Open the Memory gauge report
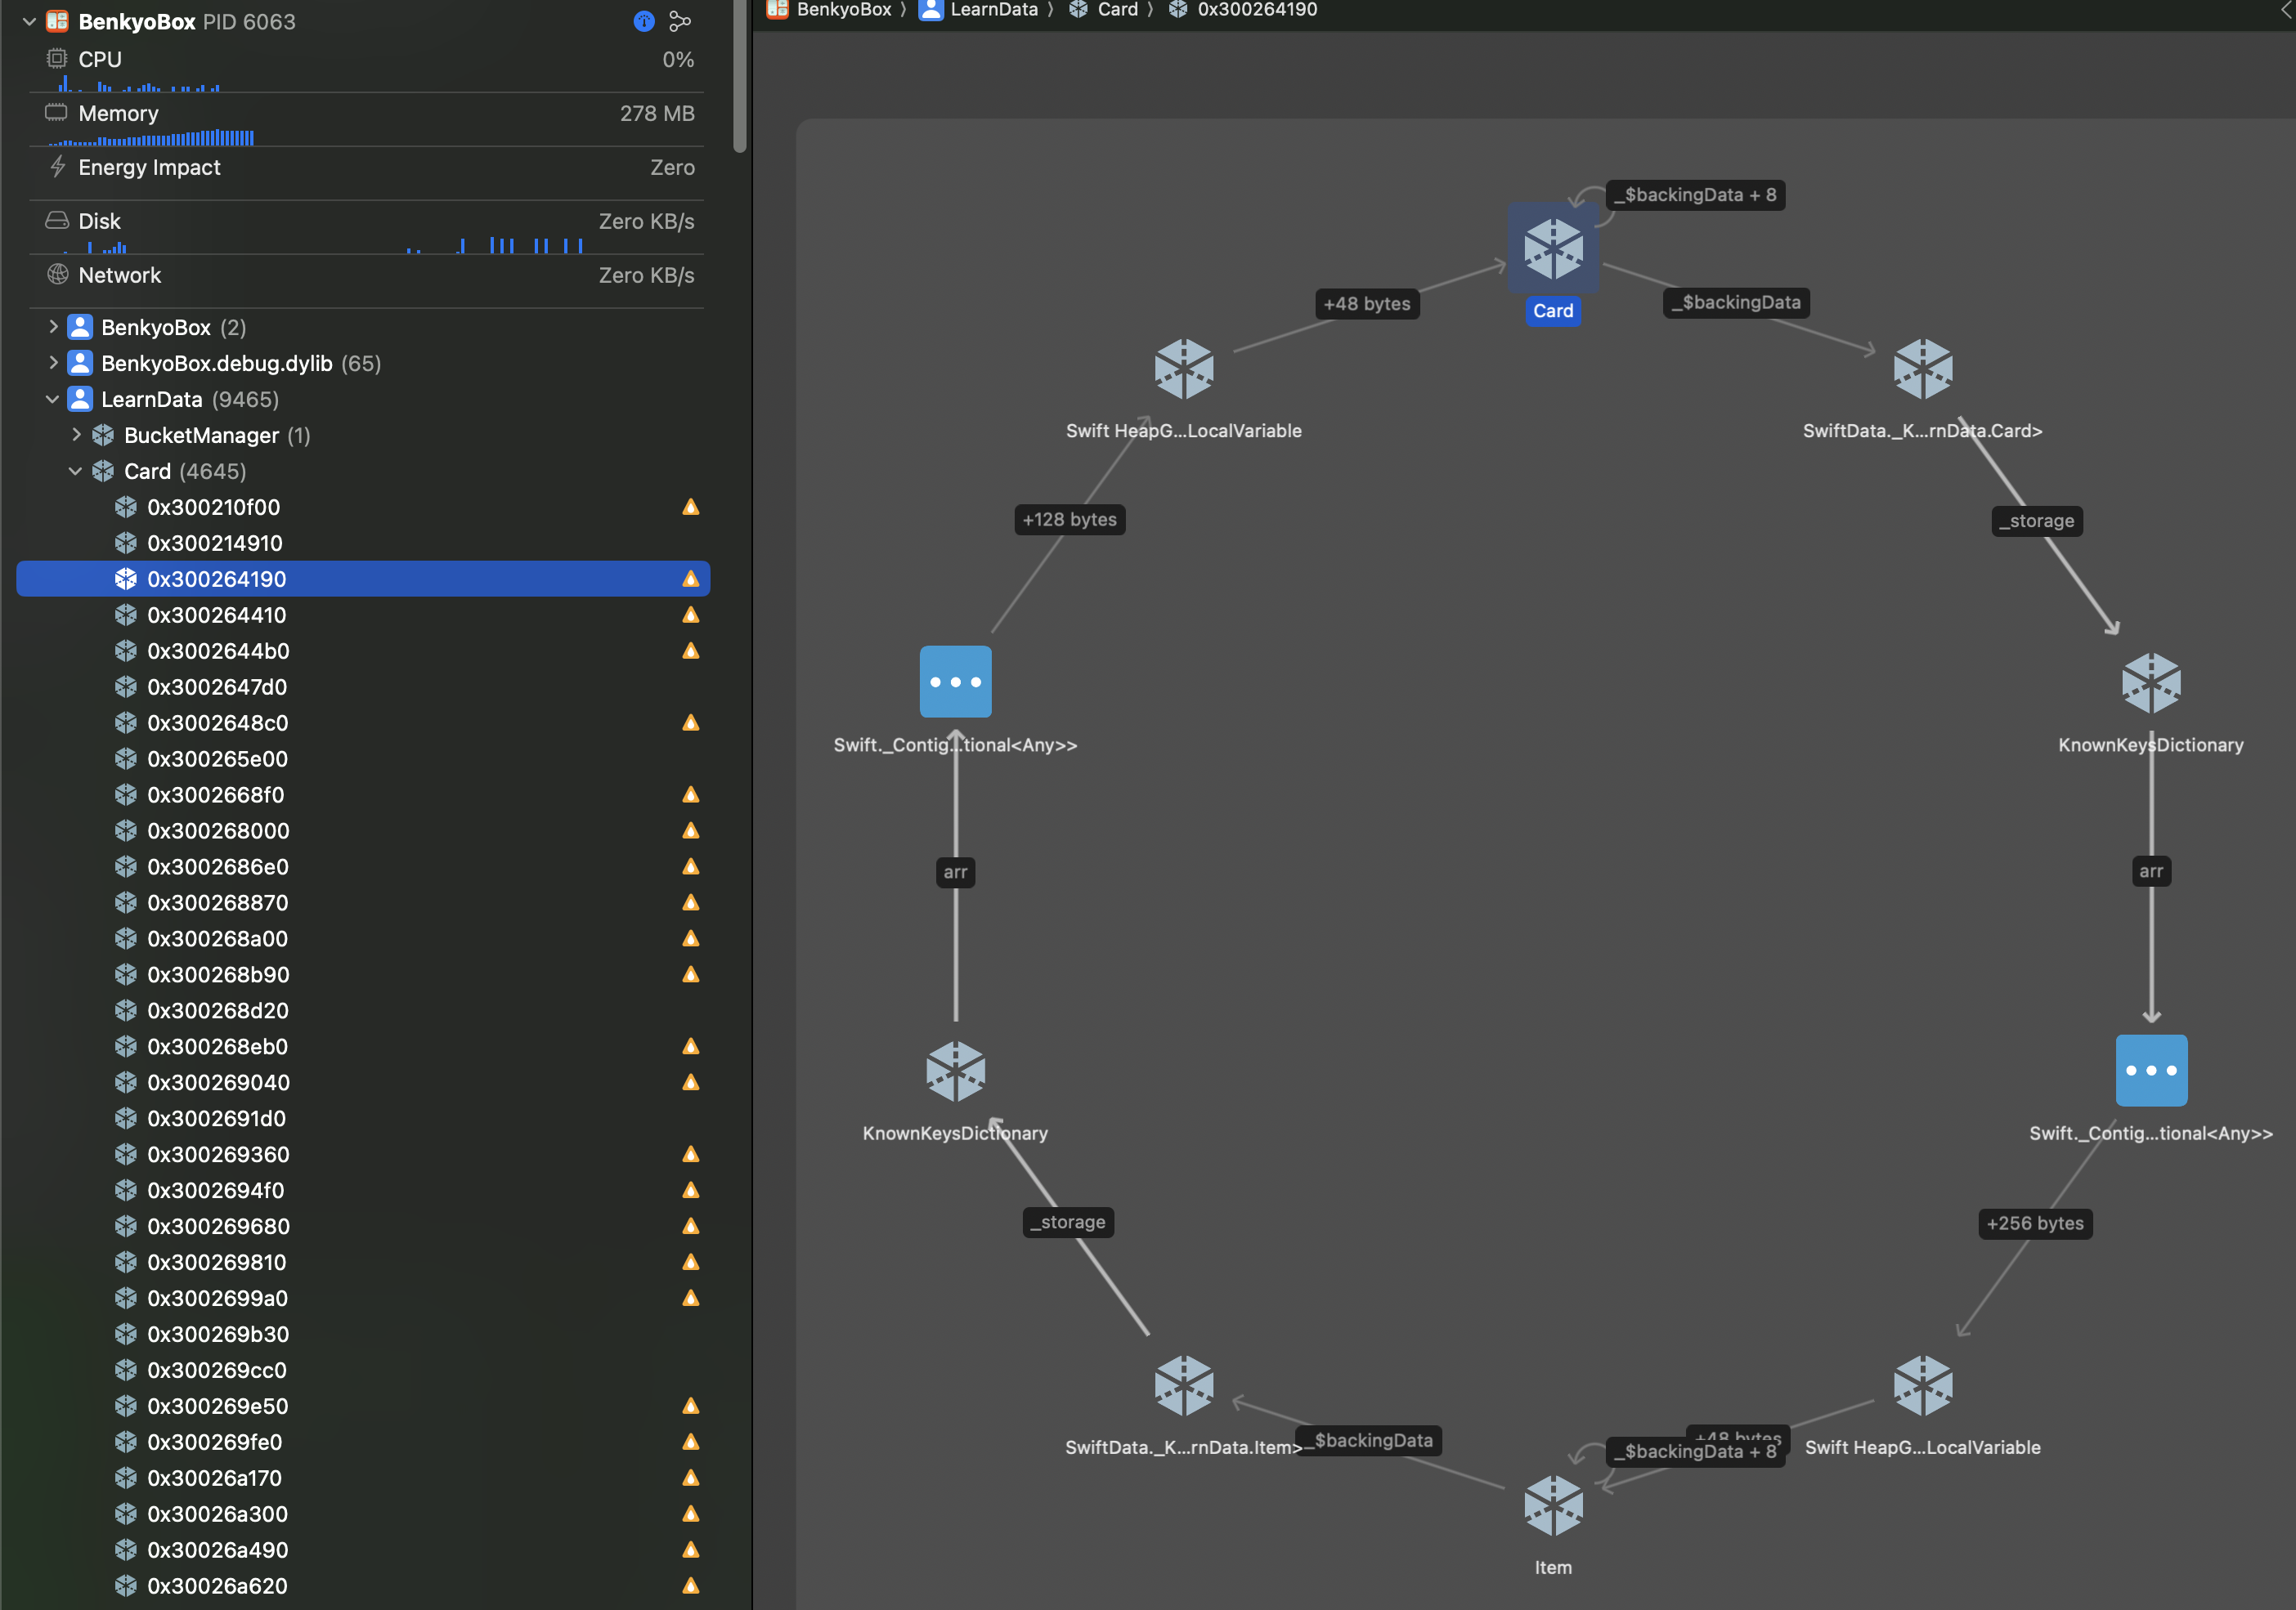Screen dimensions: 2296x1610 [368, 120]
